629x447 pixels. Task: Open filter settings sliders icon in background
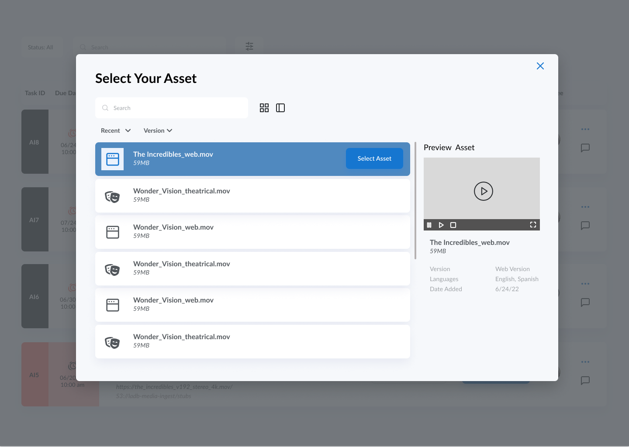click(x=249, y=46)
